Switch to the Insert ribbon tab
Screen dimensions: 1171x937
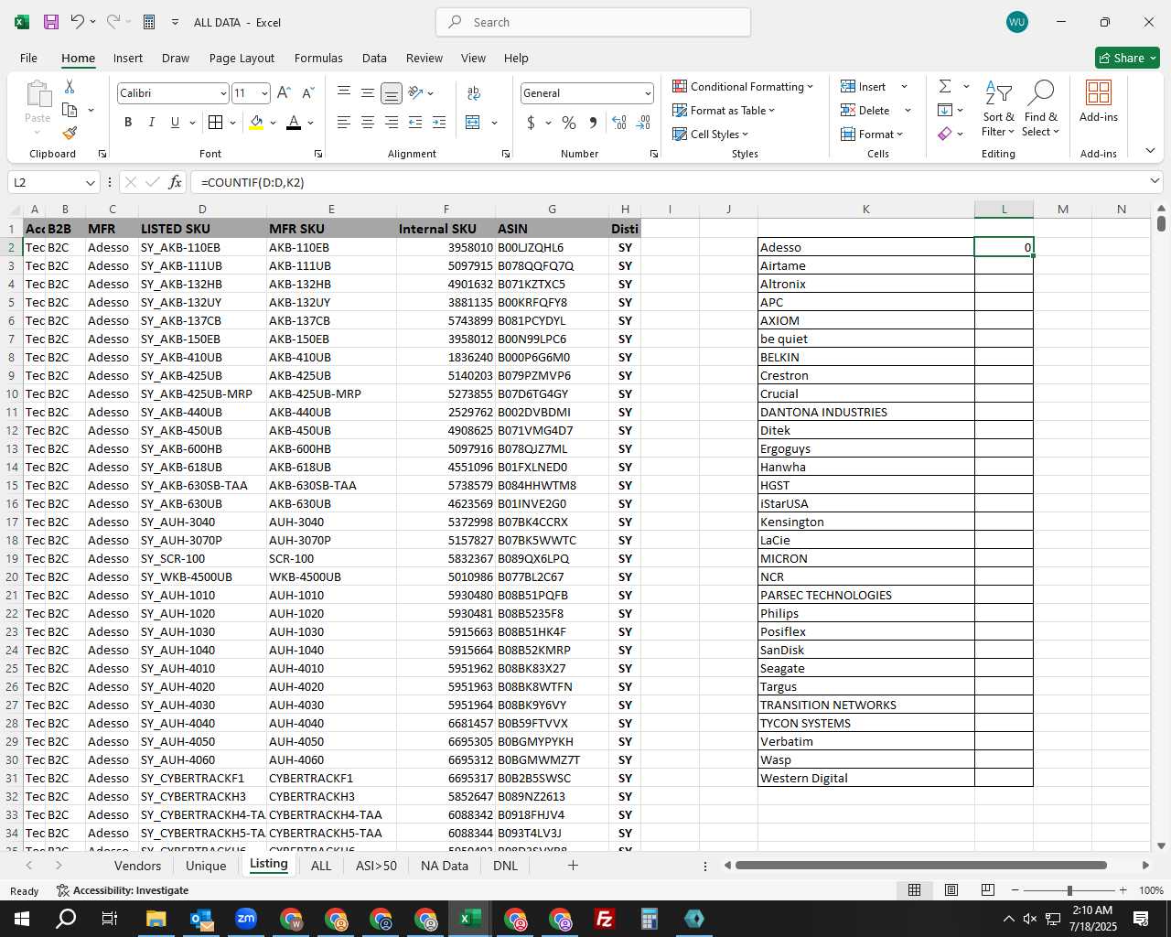point(128,58)
